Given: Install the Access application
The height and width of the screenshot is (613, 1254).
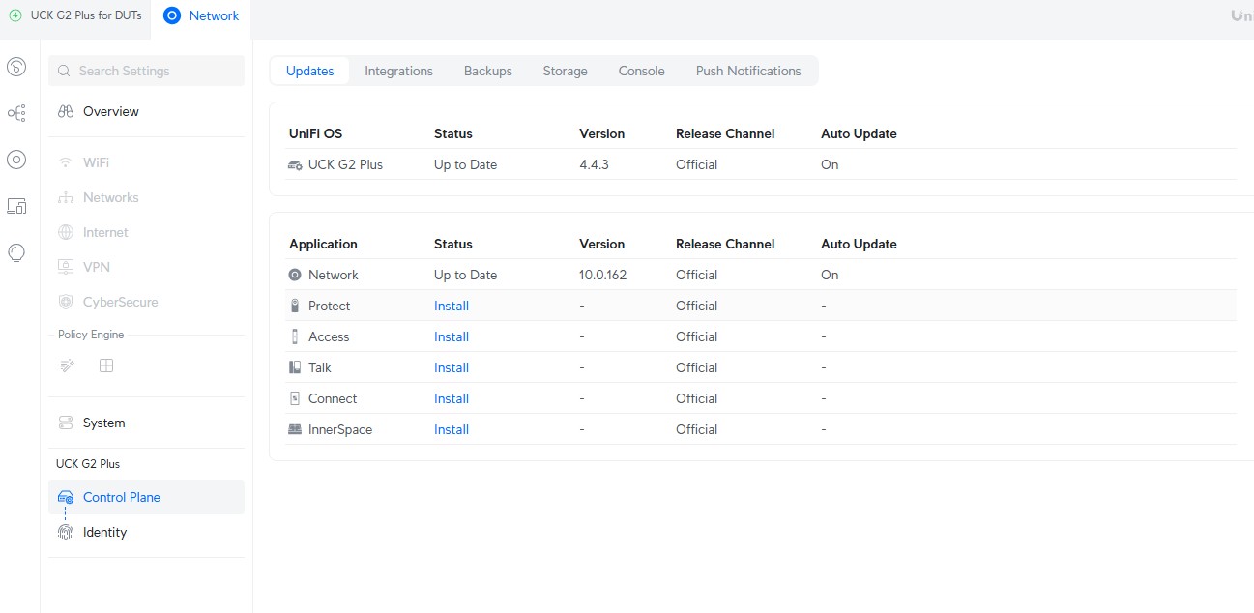Looking at the screenshot, I should [x=451, y=336].
